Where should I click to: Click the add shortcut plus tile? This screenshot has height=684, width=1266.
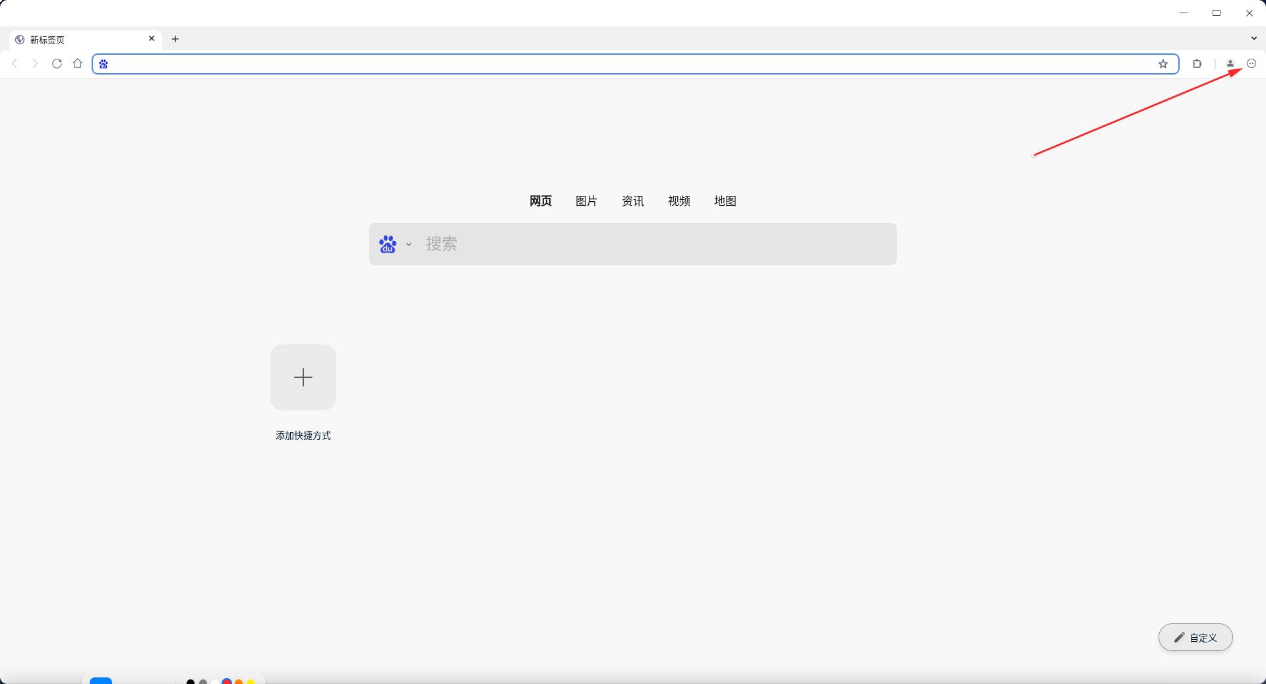303,377
